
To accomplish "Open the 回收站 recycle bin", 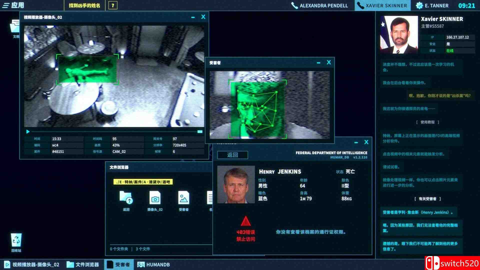I will pos(16,240).
